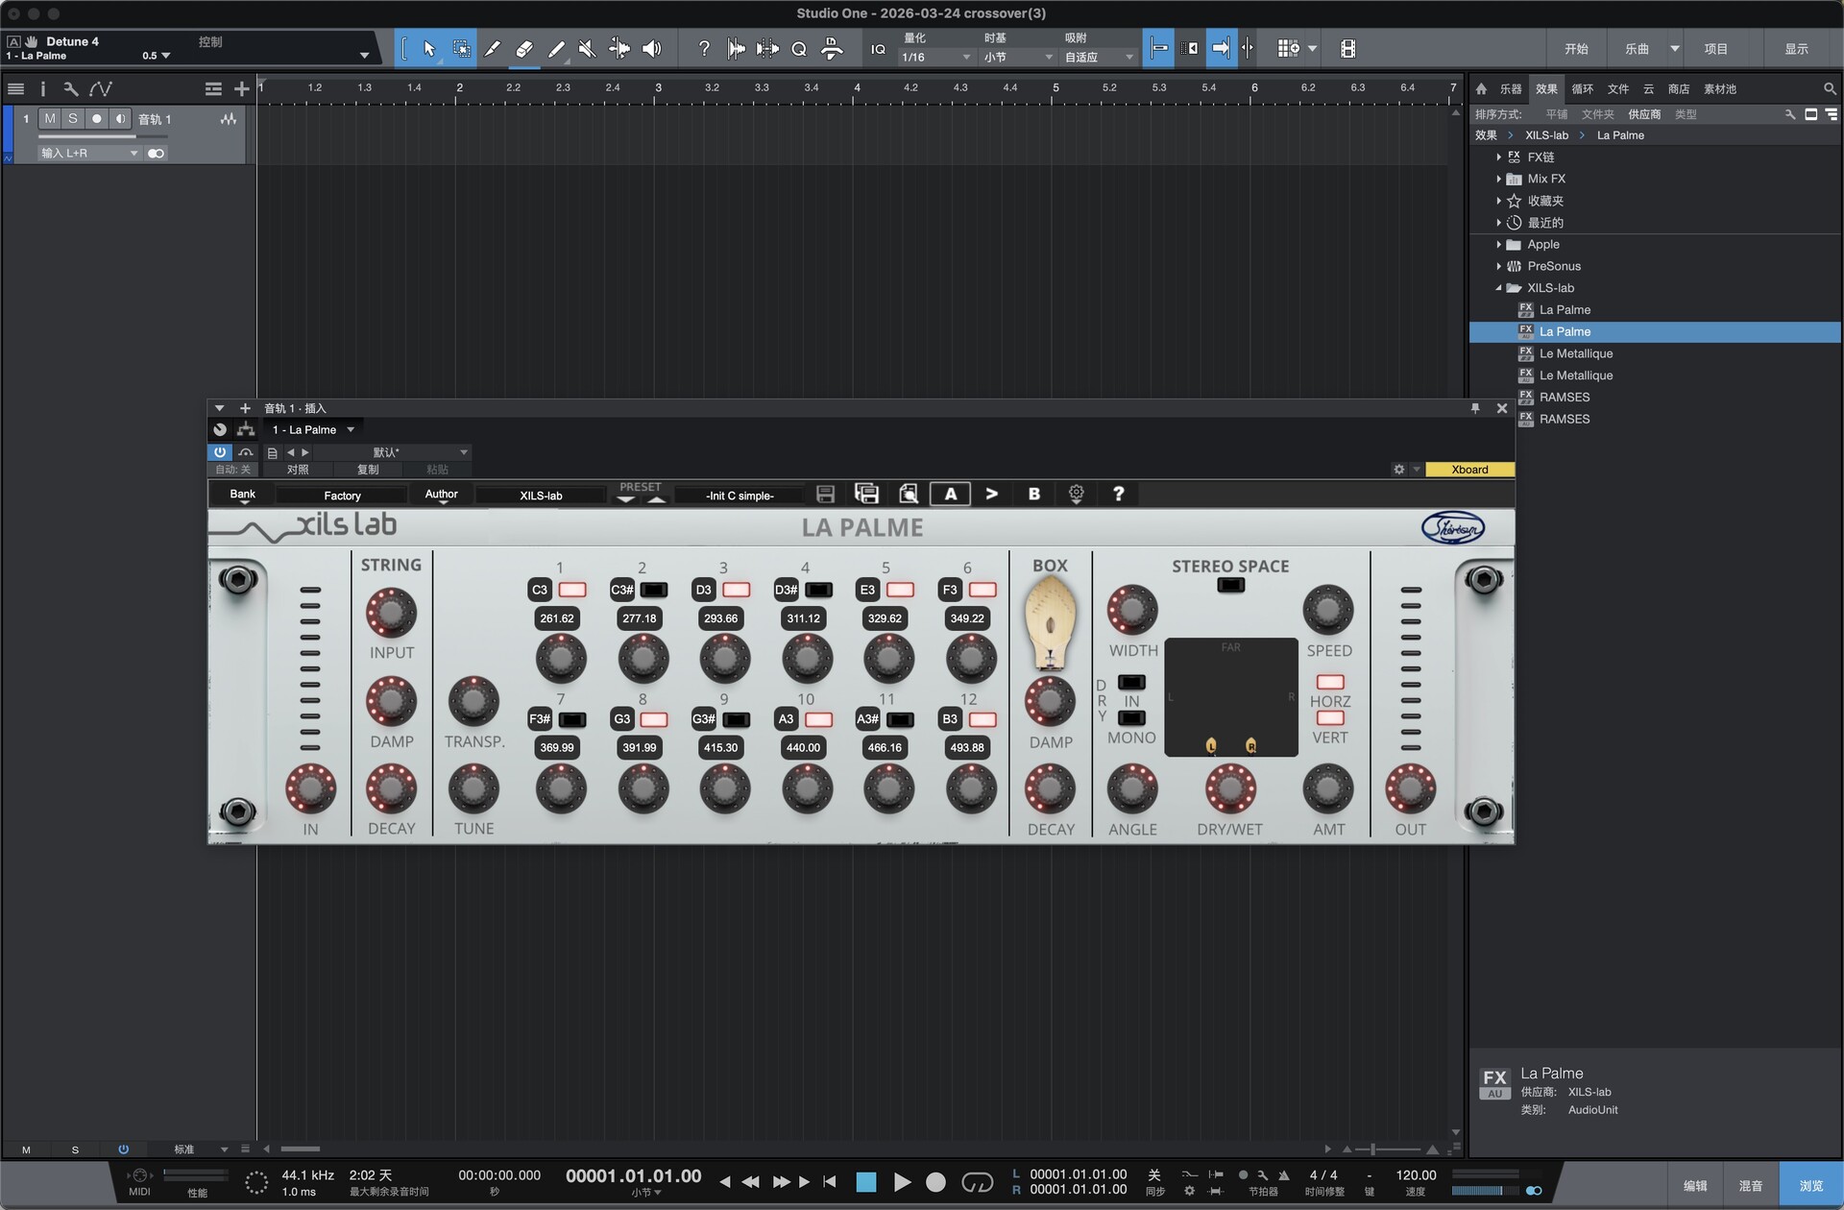This screenshot has height=1210, width=1844.
Task: Mute track 1 with M button
Action: pos(50,119)
